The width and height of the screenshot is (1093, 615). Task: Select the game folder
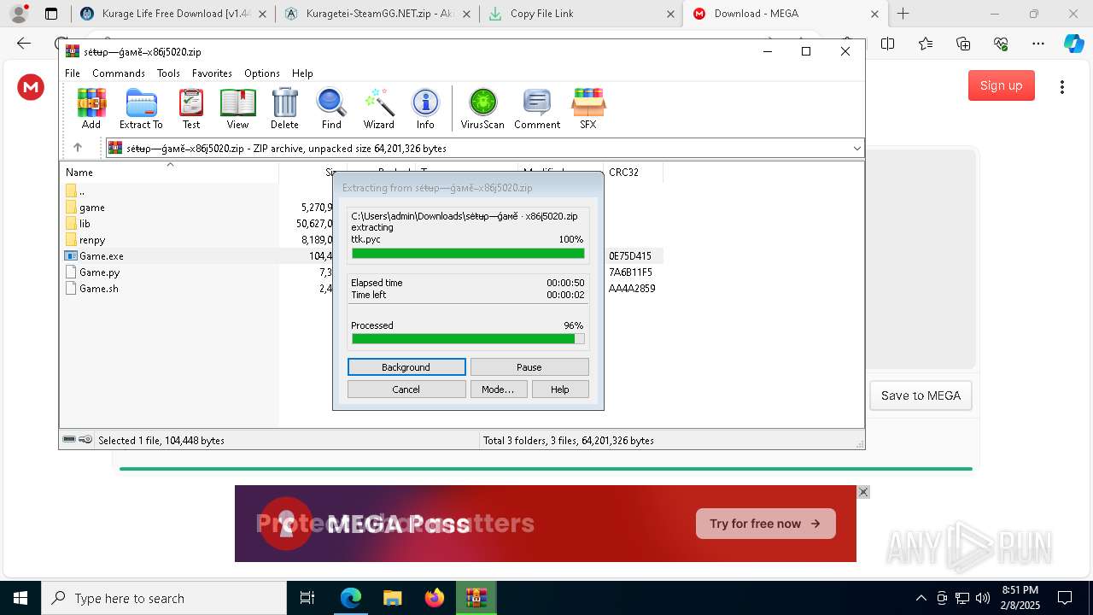pyautogui.click(x=92, y=208)
